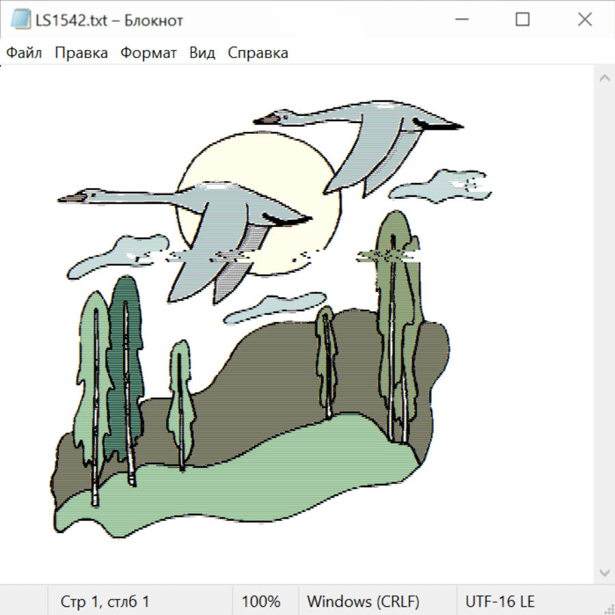
Task: Click the Notepad icon in title bar
Action: (x=20, y=20)
